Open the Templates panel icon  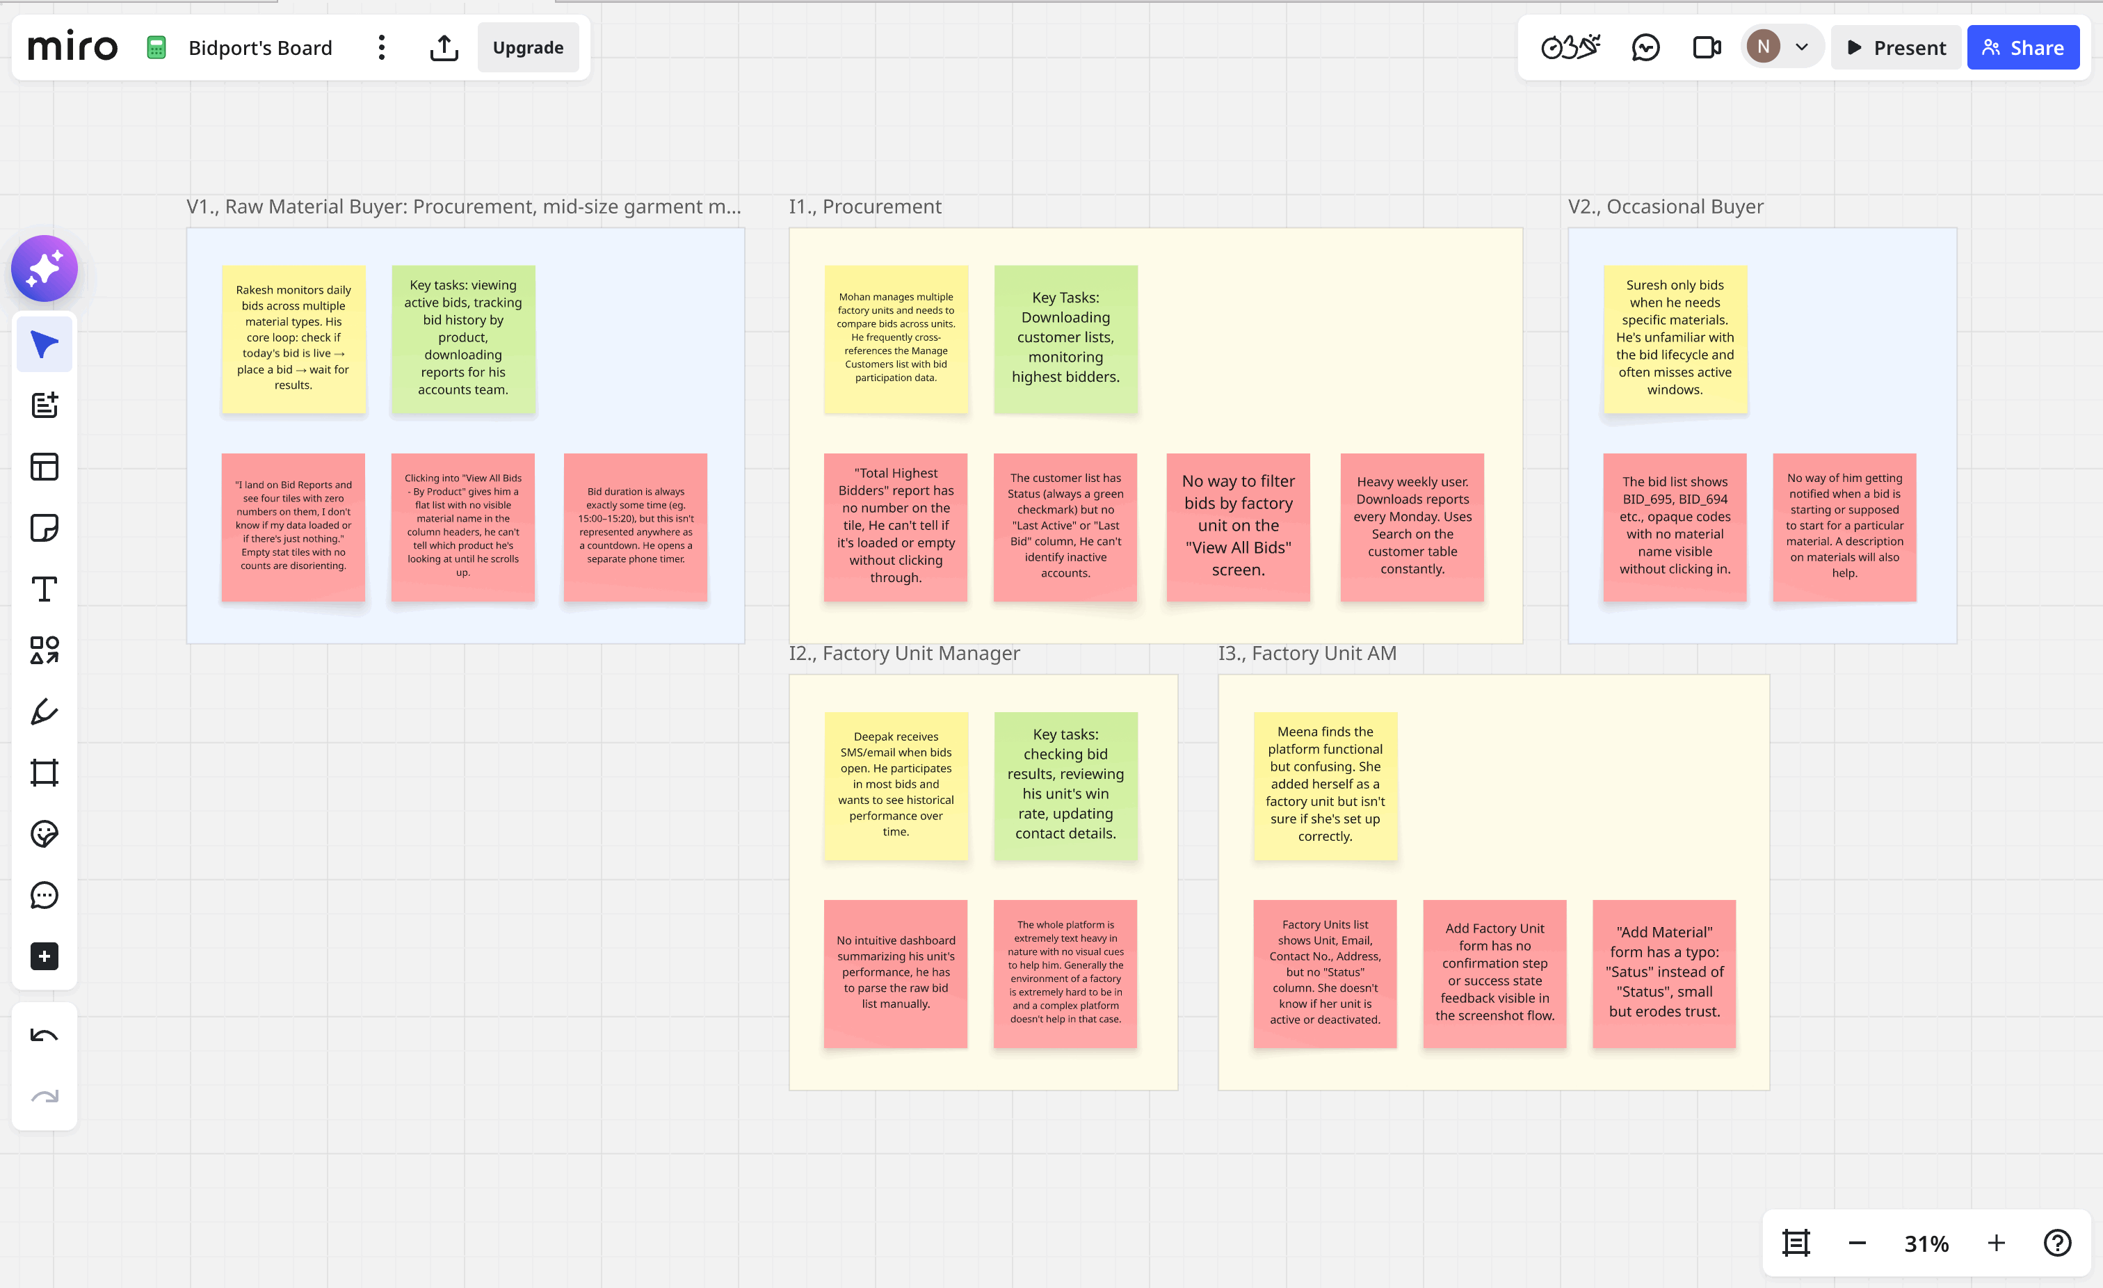pos(45,466)
